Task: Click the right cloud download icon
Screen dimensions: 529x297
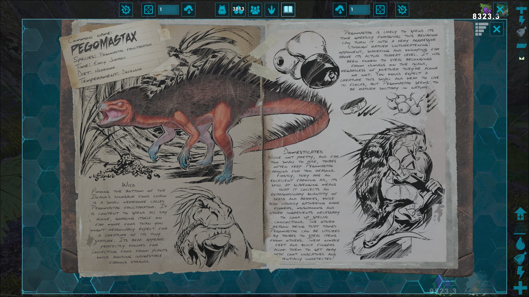Action: [x=340, y=10]
